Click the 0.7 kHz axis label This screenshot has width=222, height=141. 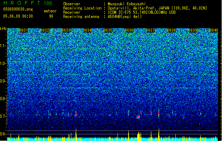[3, 116]
